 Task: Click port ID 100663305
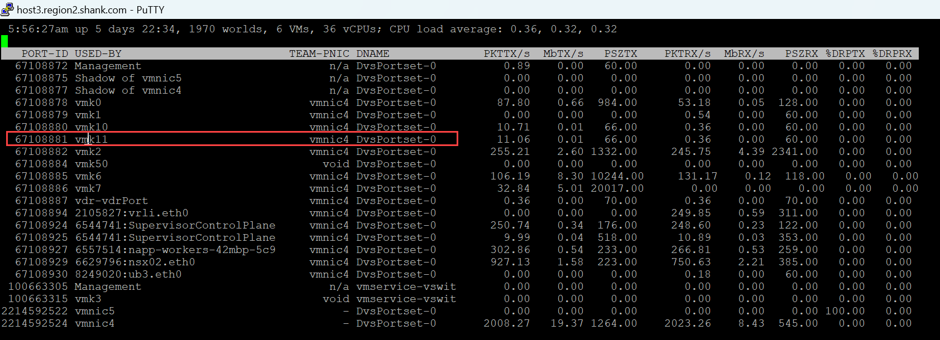38,286
